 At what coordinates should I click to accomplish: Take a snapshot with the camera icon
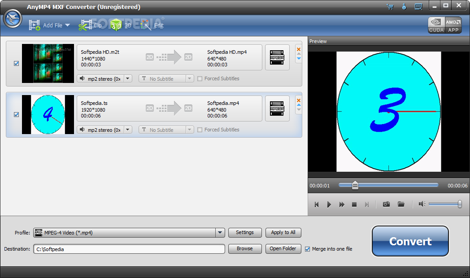[387, 204]
